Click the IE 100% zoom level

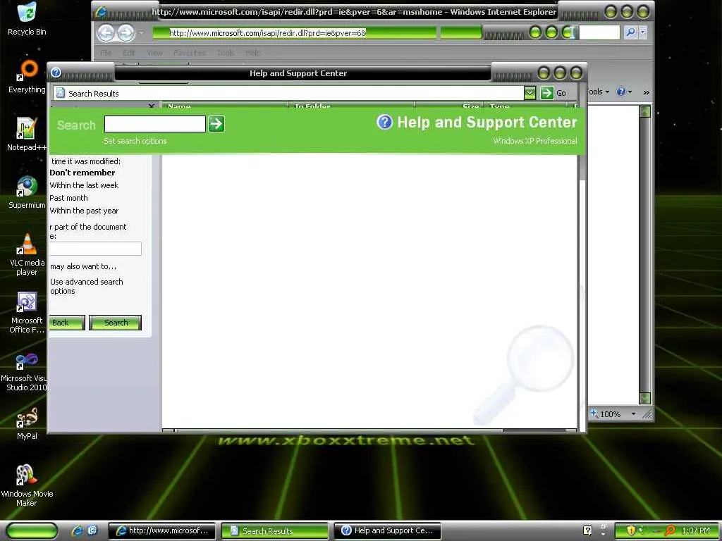(x=610, y=414)
